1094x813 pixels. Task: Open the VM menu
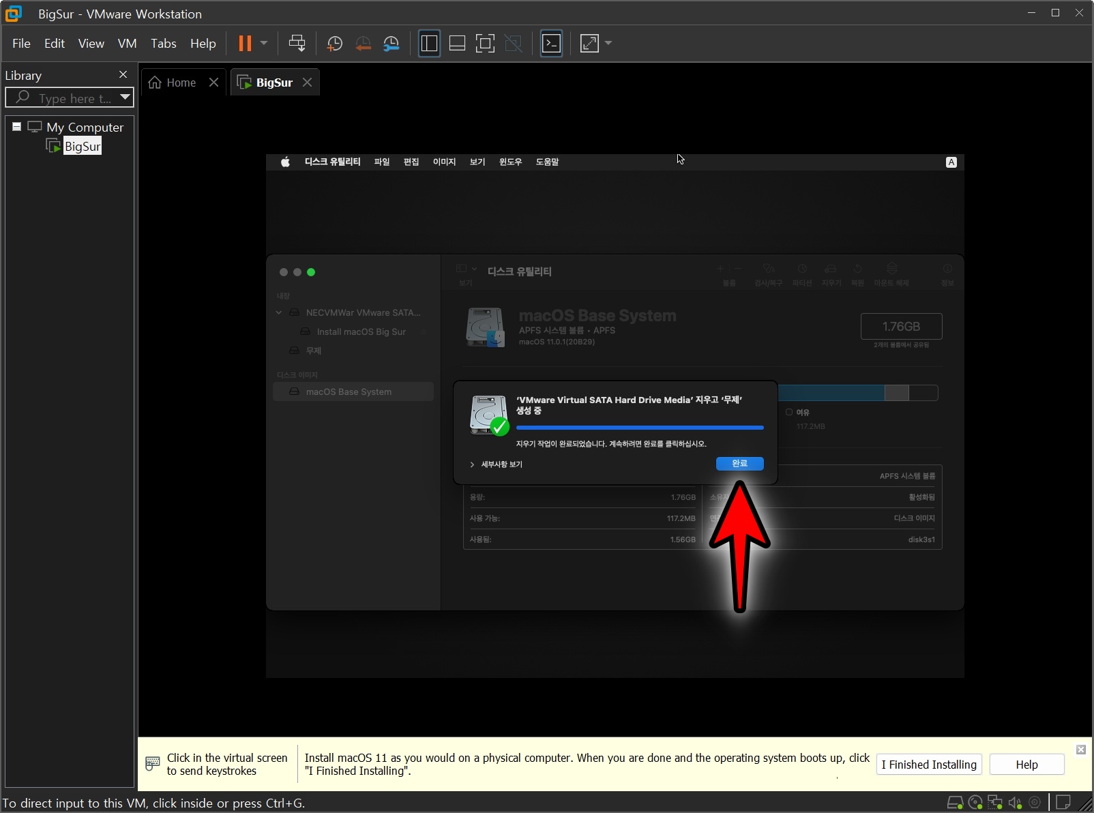pyautogui.click(x=127, y=44)
